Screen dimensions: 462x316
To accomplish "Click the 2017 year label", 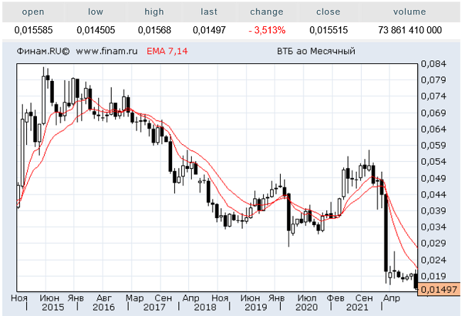I will (x=154, y=307).
